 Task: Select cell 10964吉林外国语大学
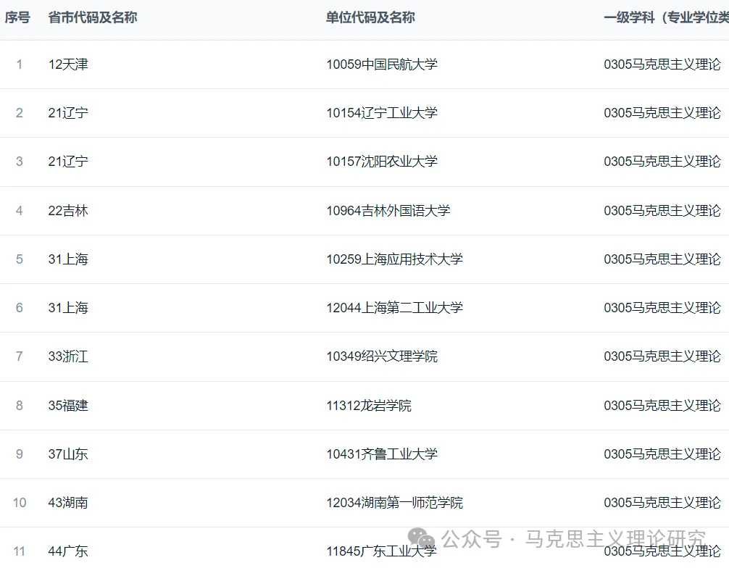[388, 211]
